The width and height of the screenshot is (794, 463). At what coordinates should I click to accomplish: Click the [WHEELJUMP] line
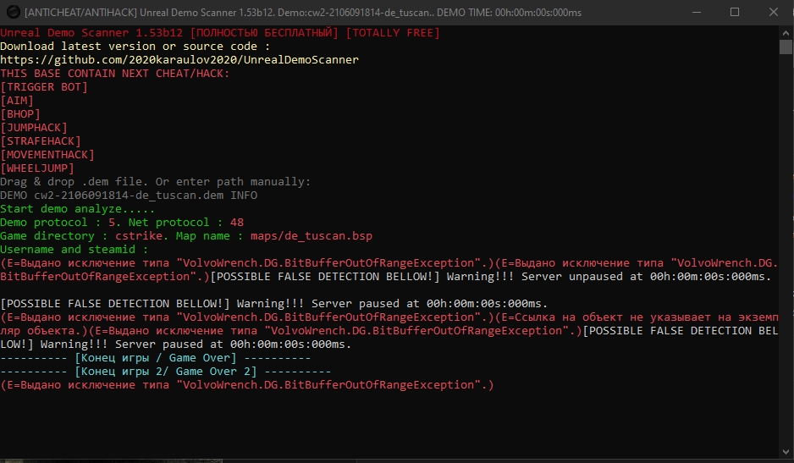click(37, 168)
